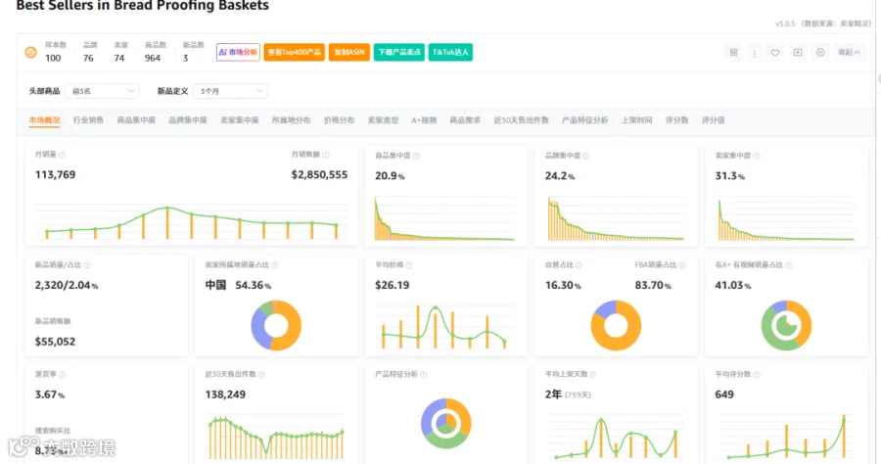Screen dimensions: 881x464
Task: Open the 新品定义 3个月 dropdown
Action: pyautogui.click(x=230, y=91)
